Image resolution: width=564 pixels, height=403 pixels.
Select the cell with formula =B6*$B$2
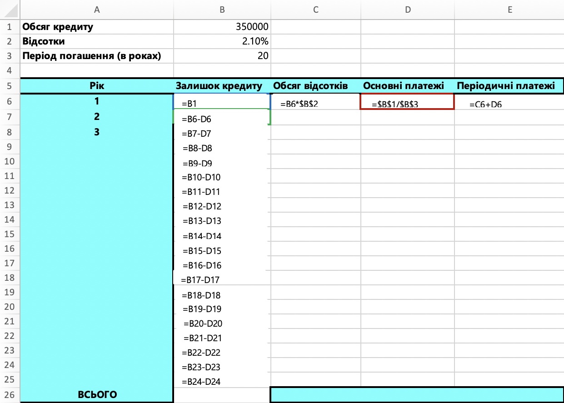[x=316, y=101]
